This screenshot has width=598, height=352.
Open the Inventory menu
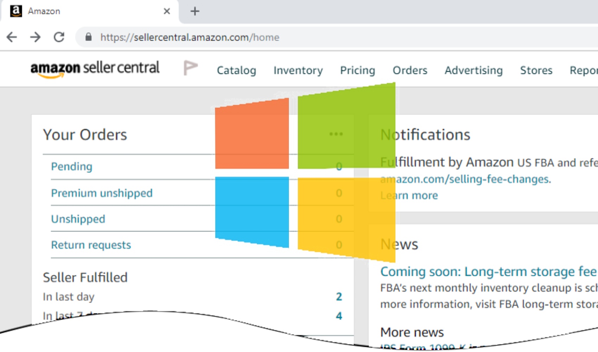[x=298, y=70]
